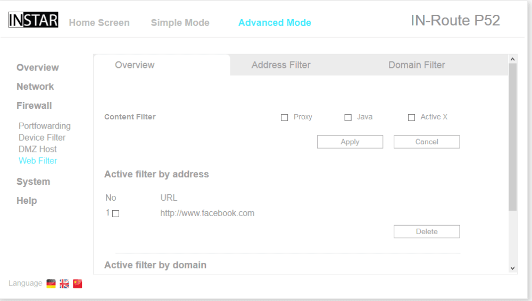Open the Device Filter page
The width and height of the screenshot is (532, 301).
pos(42,137)
